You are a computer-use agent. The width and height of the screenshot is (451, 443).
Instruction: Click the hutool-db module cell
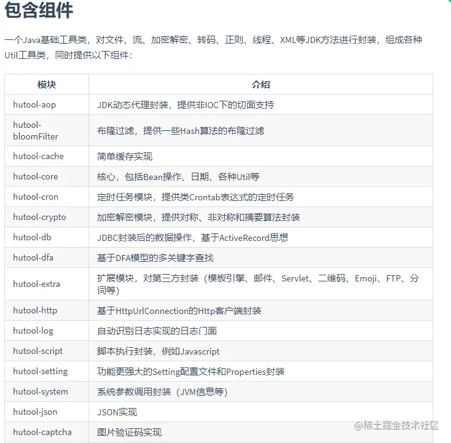point(47,237)
